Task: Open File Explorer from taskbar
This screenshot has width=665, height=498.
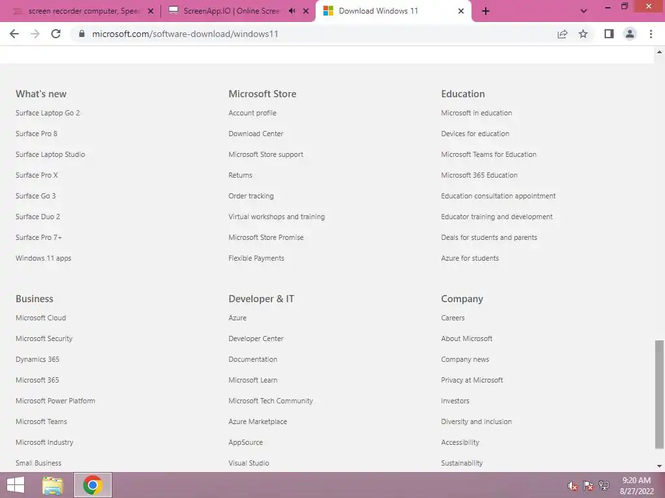Action: (x=53, y=485)
